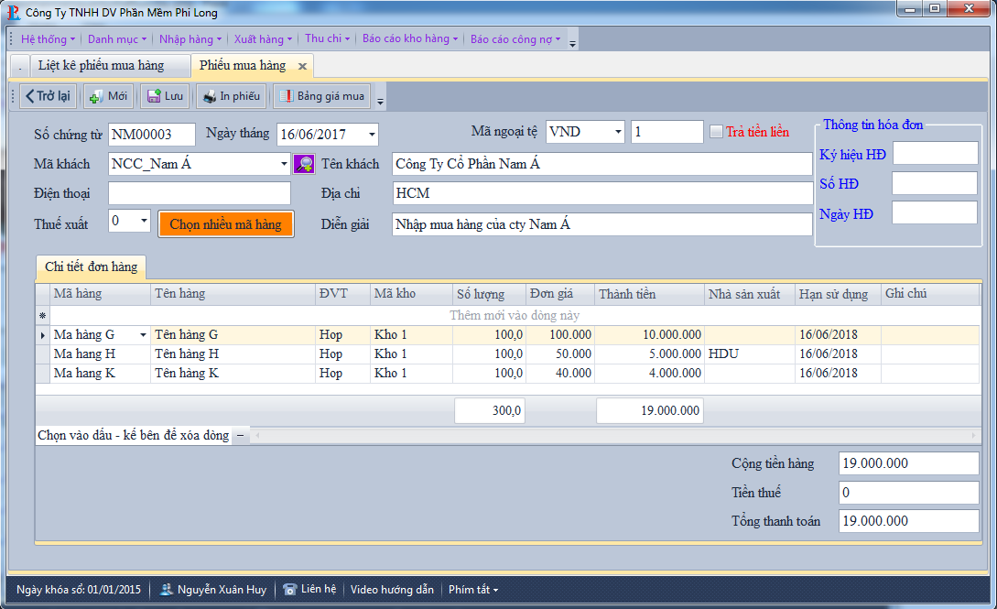Image resolution: width=997 pixels, height=609 pixels.
Task: Open the Nhập hàng menu
Action: pos(190,38)
